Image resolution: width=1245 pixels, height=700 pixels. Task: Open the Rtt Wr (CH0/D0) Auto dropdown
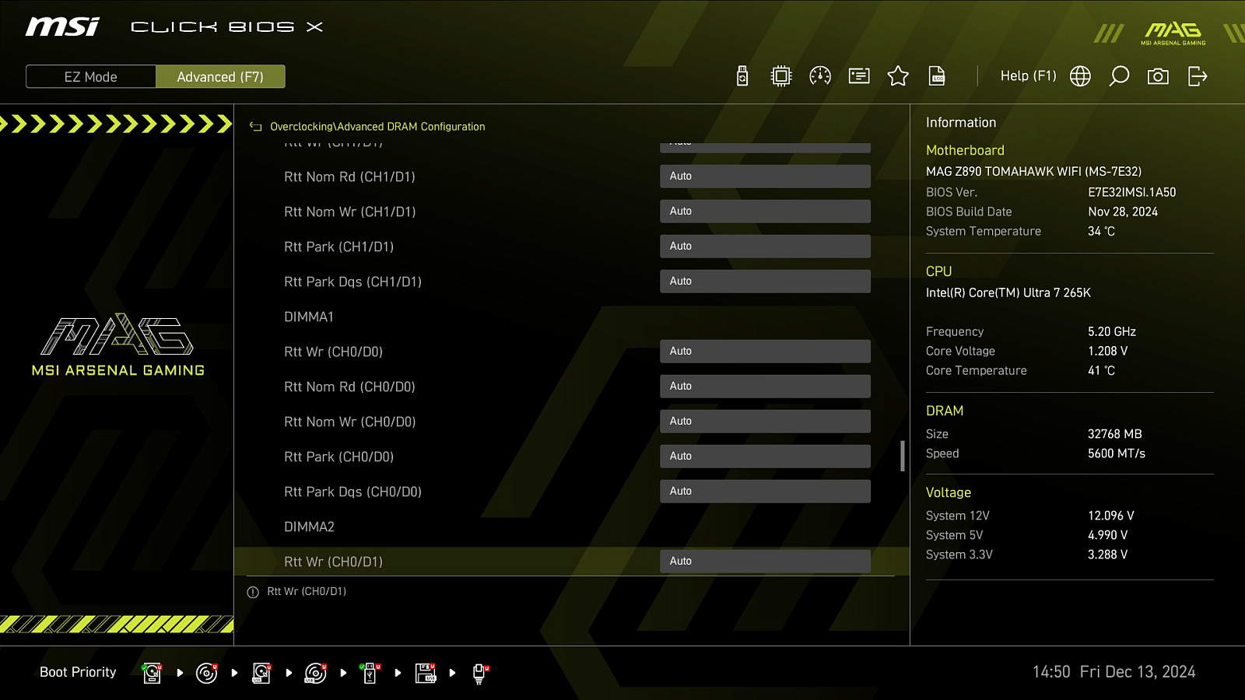[x=765, y=352]
